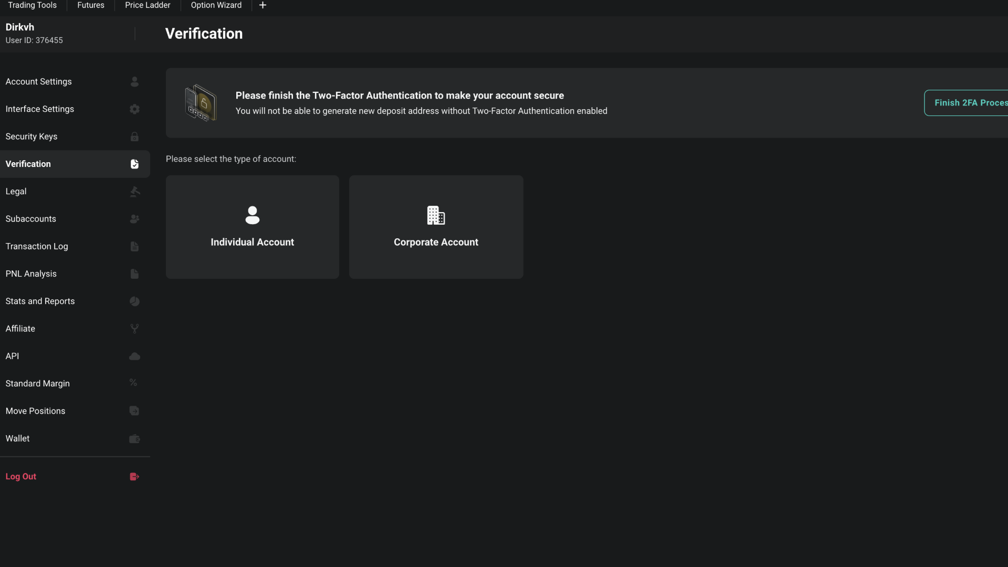The image size is (1008, 567).
Task: Click the Security Keys lock icon
Action: click(x=134, y=136)
